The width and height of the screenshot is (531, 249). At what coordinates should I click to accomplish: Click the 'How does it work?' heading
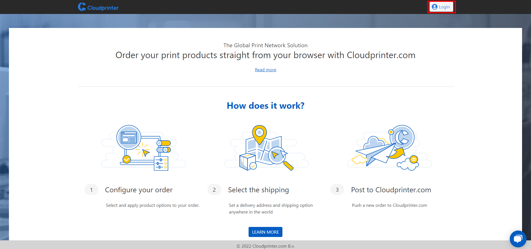click(x=265, y=106)
